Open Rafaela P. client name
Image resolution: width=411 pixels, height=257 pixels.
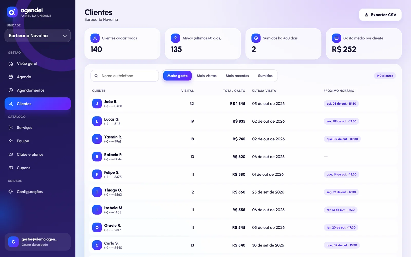(x=113, y=155)
